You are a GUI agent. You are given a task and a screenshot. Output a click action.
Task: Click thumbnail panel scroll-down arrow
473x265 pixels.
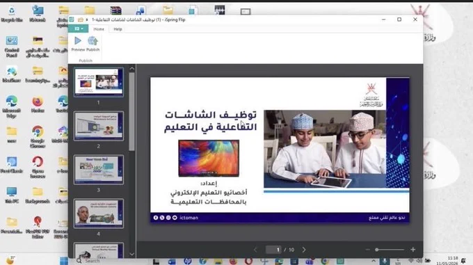click(132, 254)
